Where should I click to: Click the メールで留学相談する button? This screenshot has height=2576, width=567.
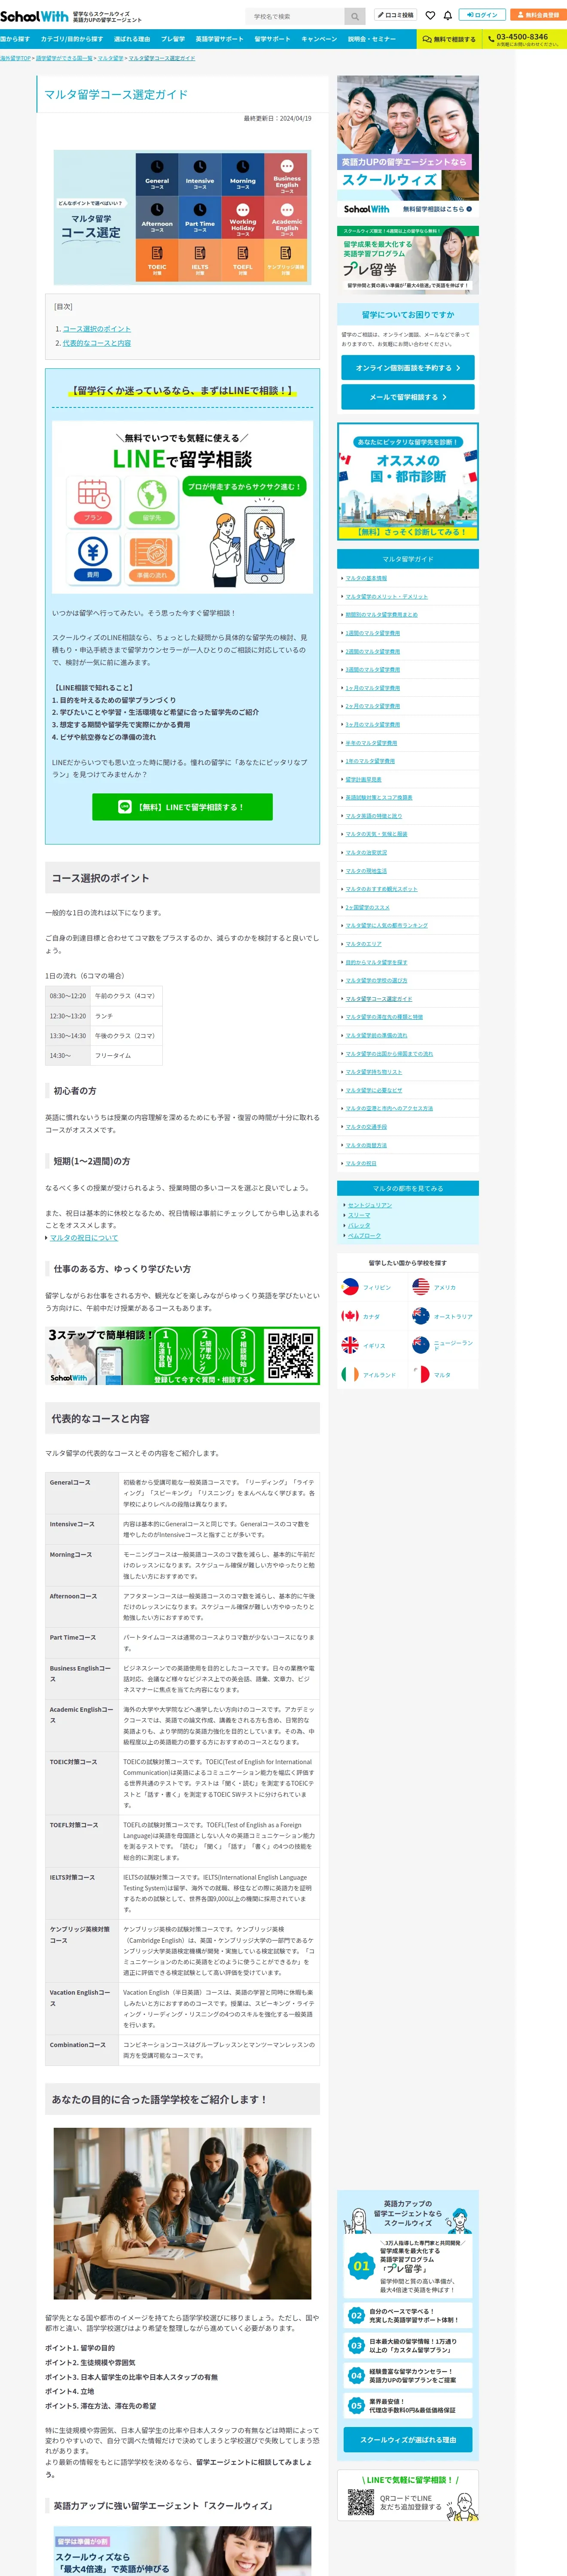(408, 397)
